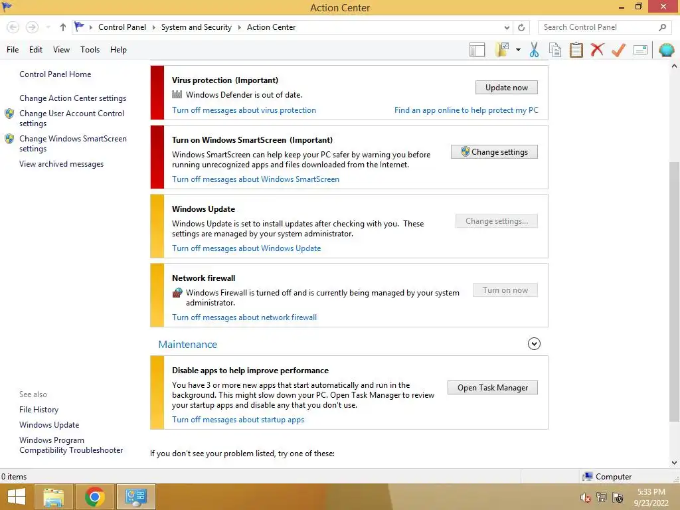Turn off messages about Windows SmartScreen
The image size is (680, 510).
(x=256, y=179)
